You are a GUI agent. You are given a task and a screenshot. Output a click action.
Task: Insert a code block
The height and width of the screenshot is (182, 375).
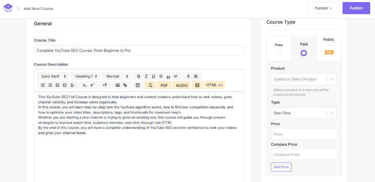point(175,76)
